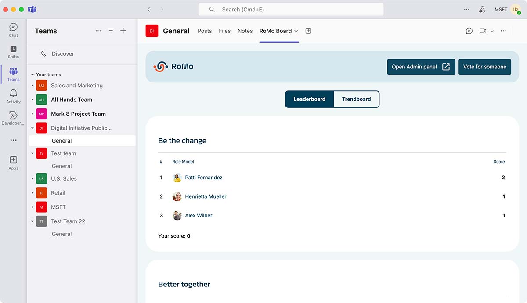Image resolution: width=527 pixels, height=303 pixels.
Task: Click the RoMo logo
Action: tap(173, 67)
